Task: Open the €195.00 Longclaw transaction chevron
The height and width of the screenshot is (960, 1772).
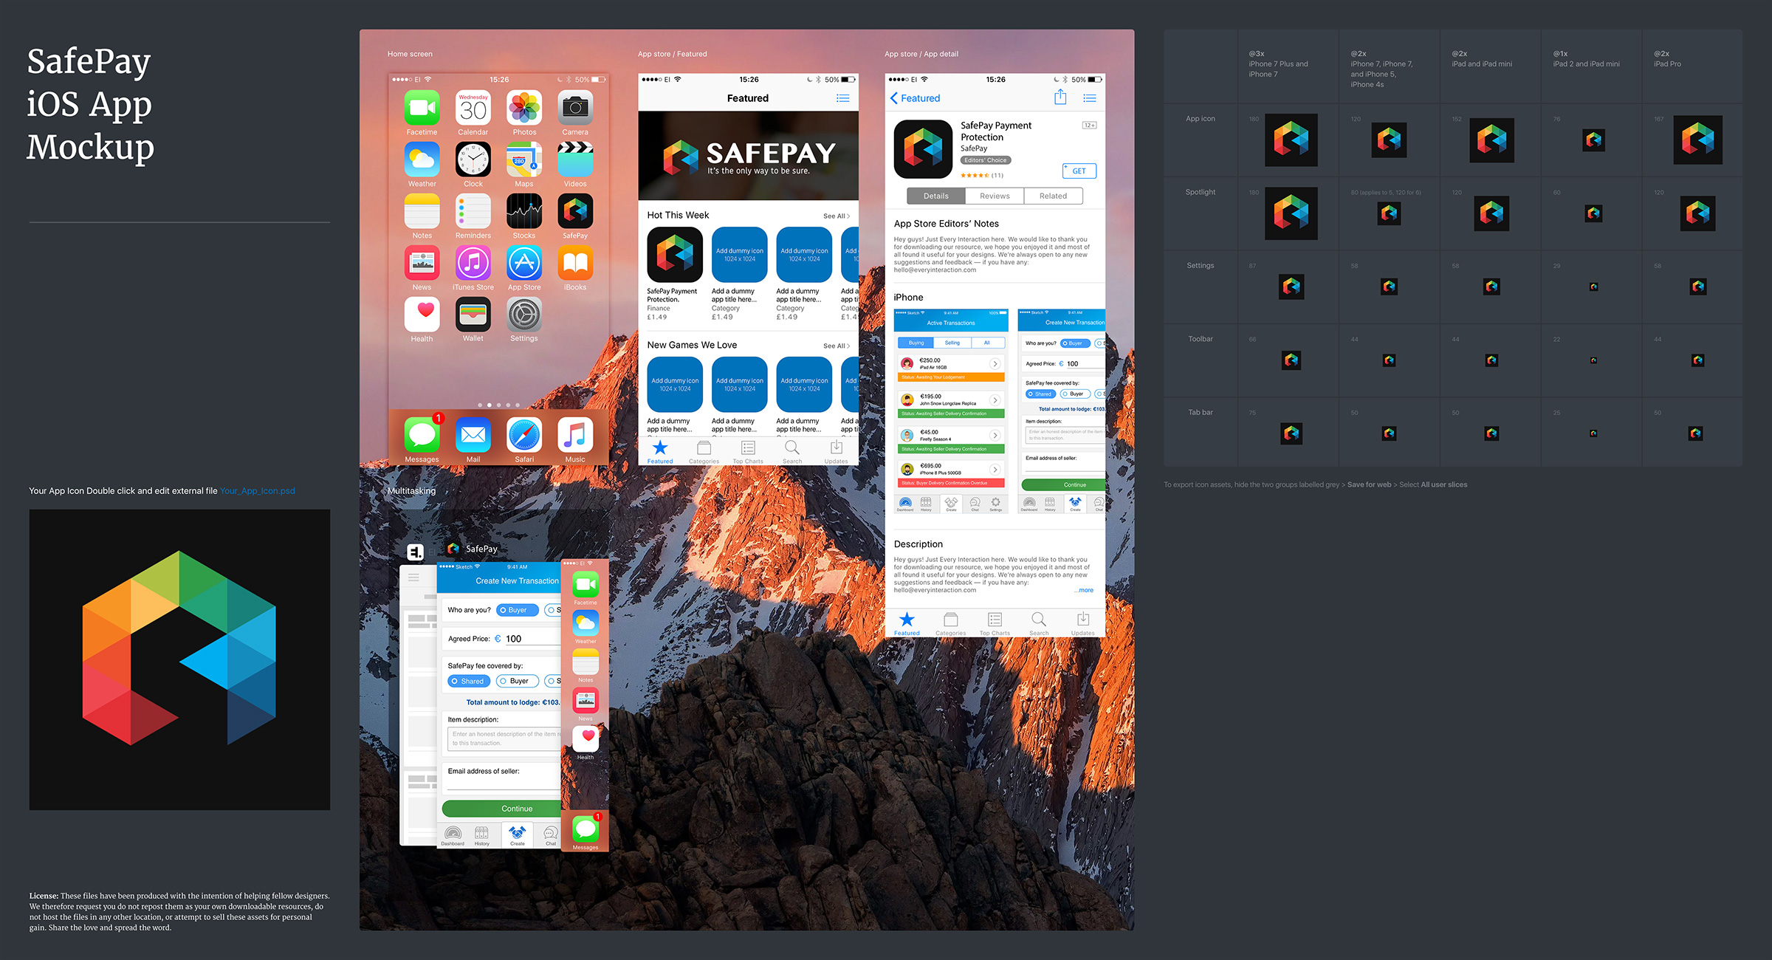Action: [x=995, y=400]
